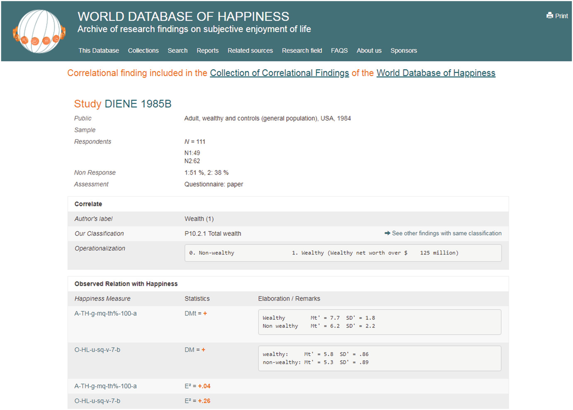
Task: Open the Collections menu item
Action: [143, 51]
